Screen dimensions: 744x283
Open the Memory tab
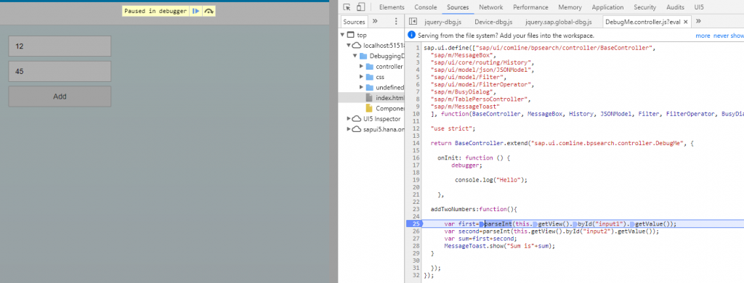point(570,7)
